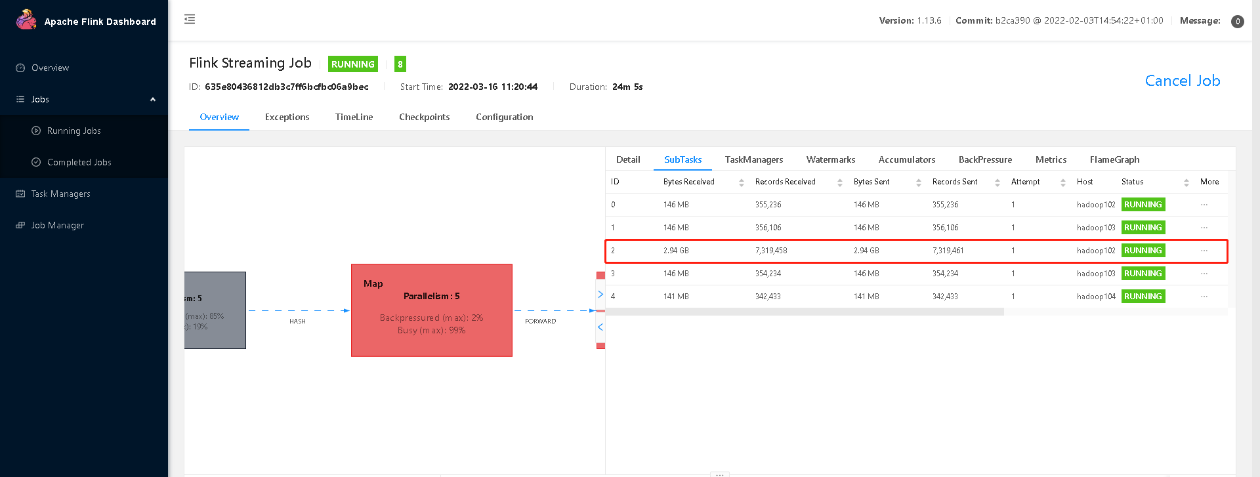Viewport: 1260px width, 477px height.
Task: Click the panel resize handle dots at bottom
Action: click(x=720, y=474)
